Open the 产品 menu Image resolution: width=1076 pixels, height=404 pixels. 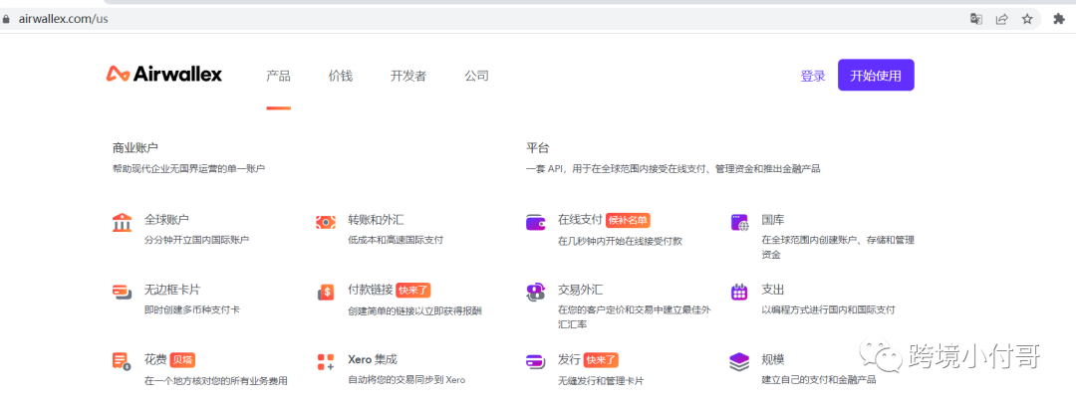coord(278,77)
